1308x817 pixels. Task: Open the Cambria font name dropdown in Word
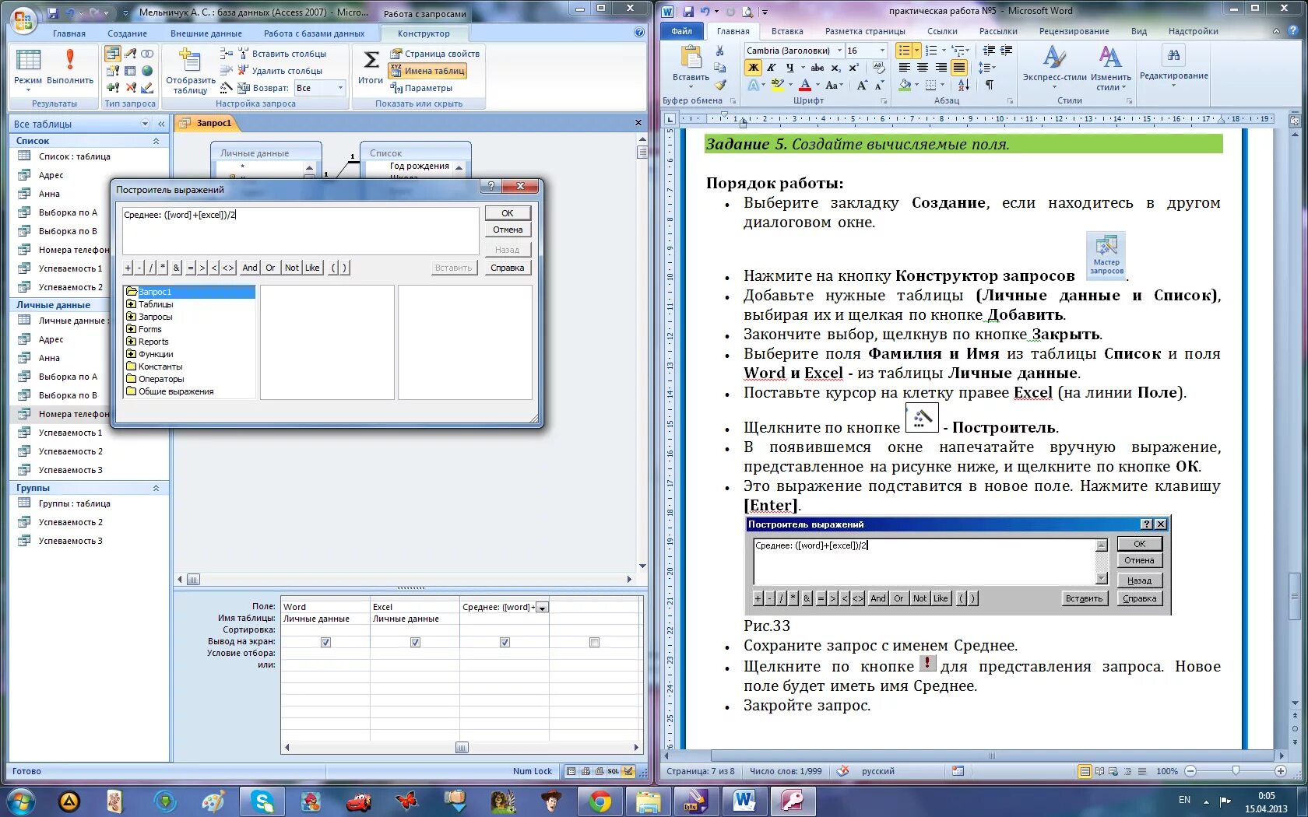pos(839,51)
